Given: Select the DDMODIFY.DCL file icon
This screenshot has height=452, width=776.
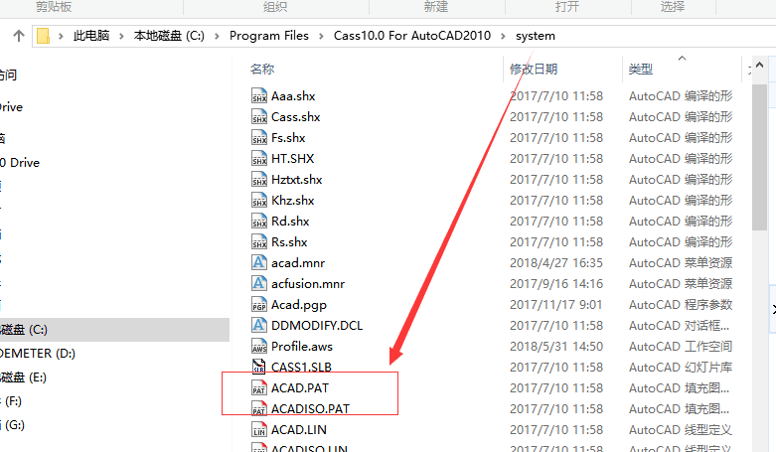Looking at the screenshot, I should pos(259,325).
